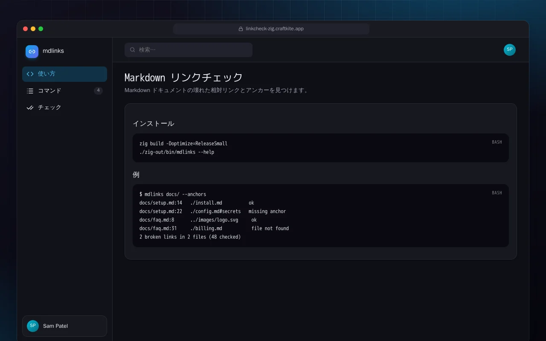Click the docs/setup.md:14 output row
This screenshot has height=341, width=546.
pos(197,203)
